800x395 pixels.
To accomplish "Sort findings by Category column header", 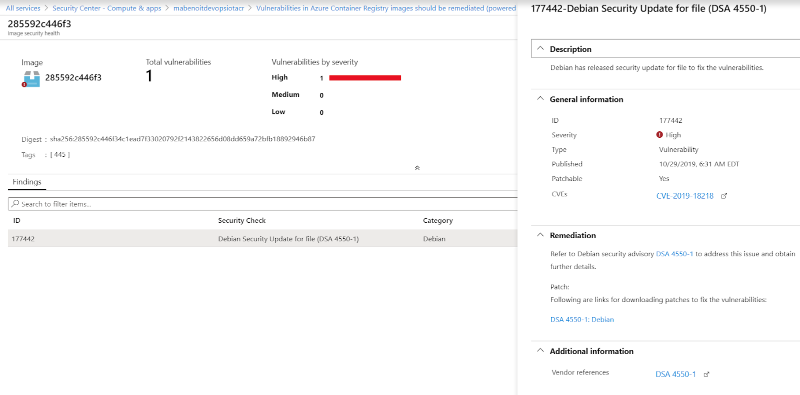I will pyautogui.click(x=437, y=220).
